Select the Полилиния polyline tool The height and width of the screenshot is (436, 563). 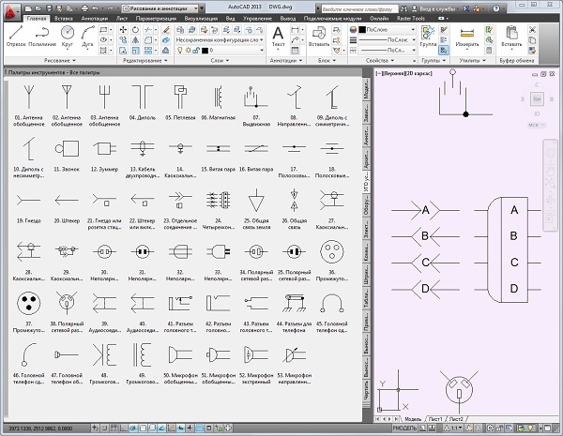[43, 35]
